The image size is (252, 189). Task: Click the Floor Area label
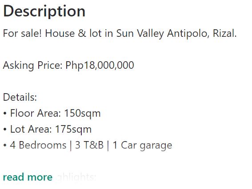click(x=36, y=113)
